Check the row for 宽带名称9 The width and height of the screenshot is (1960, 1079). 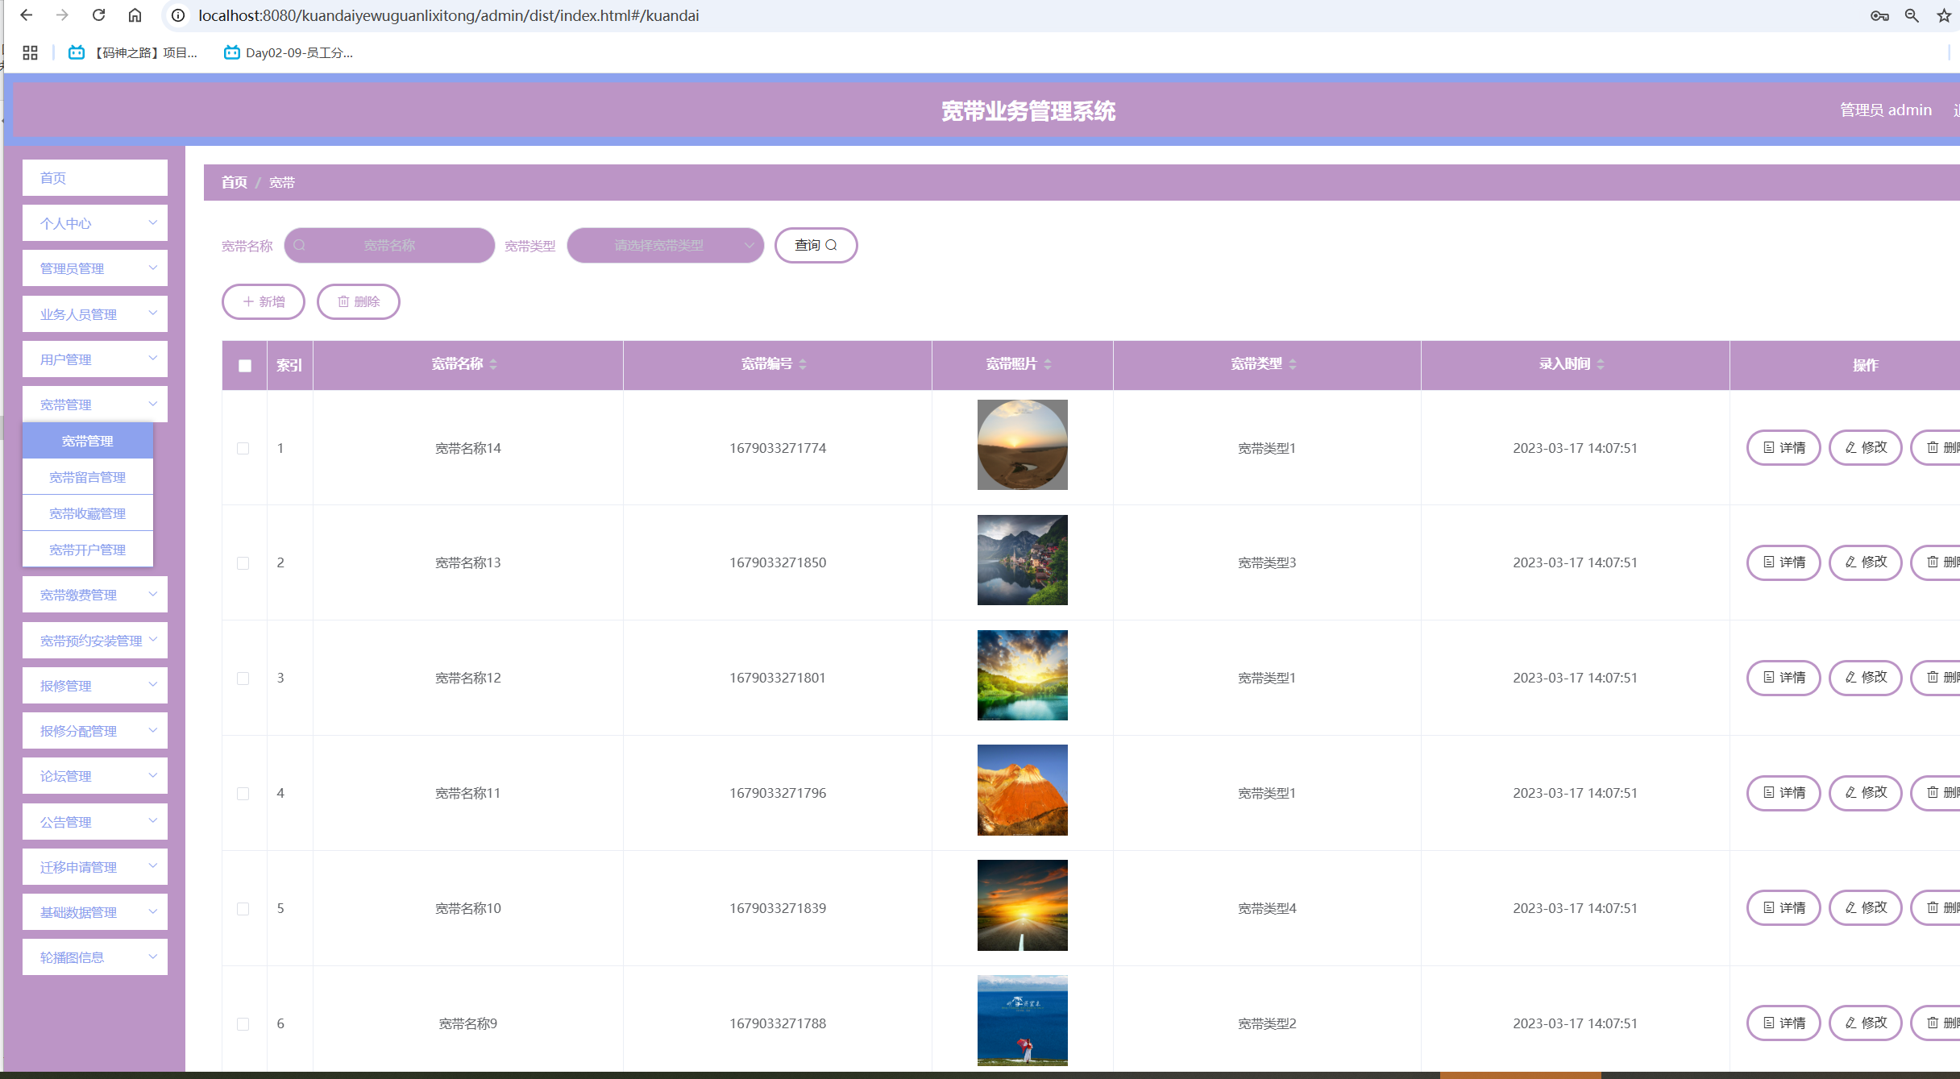point(243,1023)
